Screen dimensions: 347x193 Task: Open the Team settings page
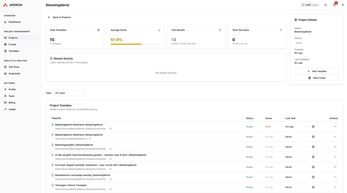coord(11,96)
